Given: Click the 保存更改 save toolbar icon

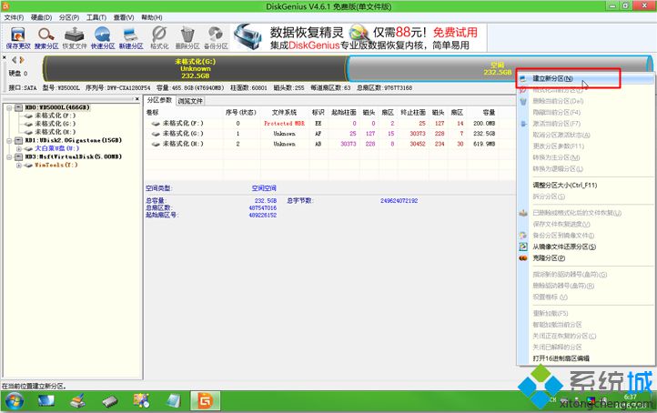Looking at the screenshot, I should click(x=18, y=38).
